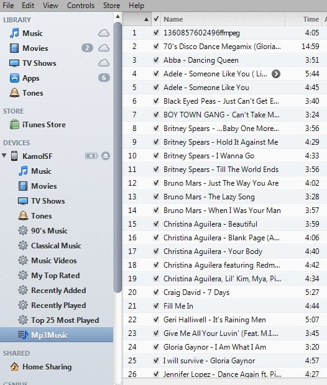Open the Home Sharing house icon
Image resolution: width=327 pixels, height=385 pixels.
[x=14, y=366]
